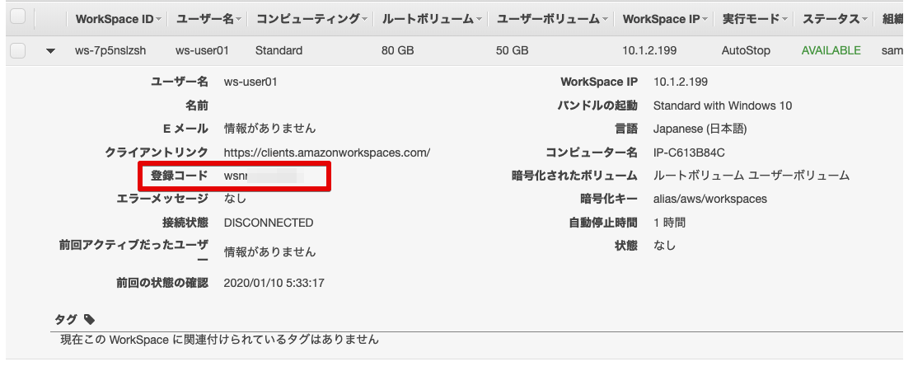Click the AutoStop running mode cell
Image resolution: width=913 pixels, height=371 pixels.
tap(746, 50)
